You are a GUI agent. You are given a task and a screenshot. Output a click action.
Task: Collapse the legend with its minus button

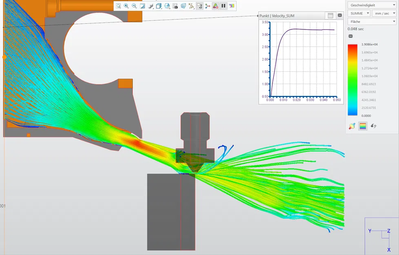click(x=350, y=36)
